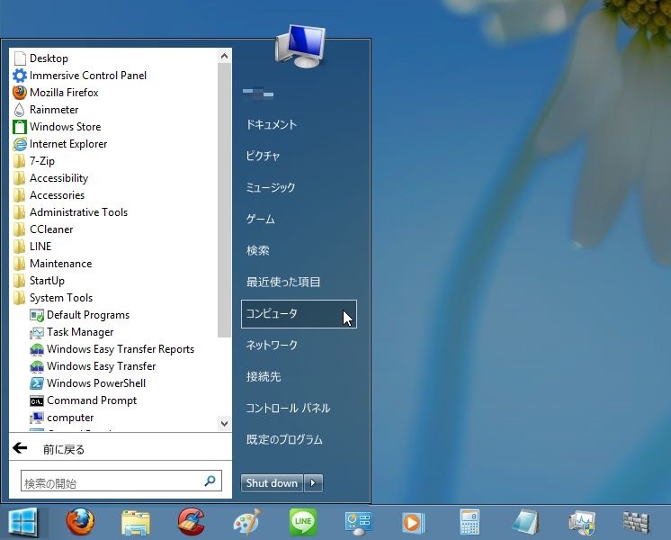
Task: Expand the LINE folder
Action: pos(32,247)
